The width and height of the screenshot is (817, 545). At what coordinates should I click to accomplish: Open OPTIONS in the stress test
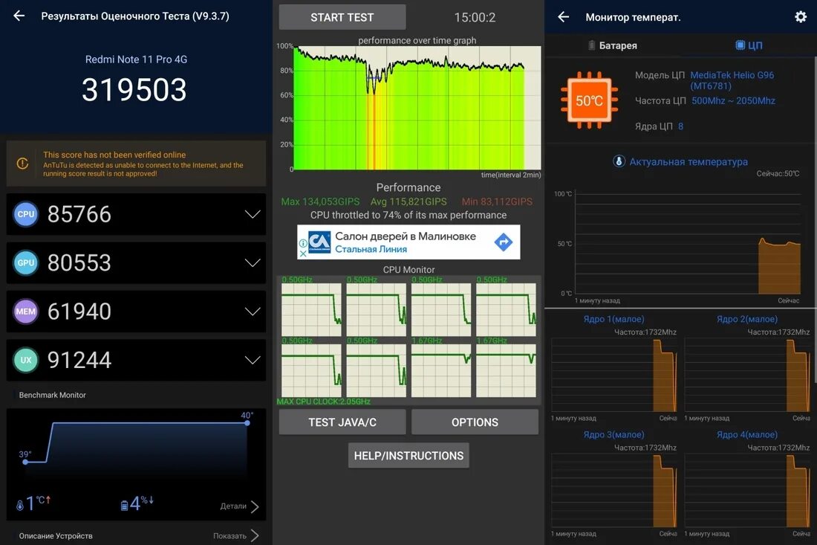pos(475,422)
